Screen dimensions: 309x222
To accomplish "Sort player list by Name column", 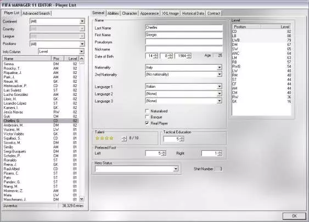I will pos(27,59).
